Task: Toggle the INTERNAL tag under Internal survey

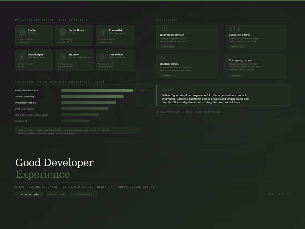Action: 168,76
